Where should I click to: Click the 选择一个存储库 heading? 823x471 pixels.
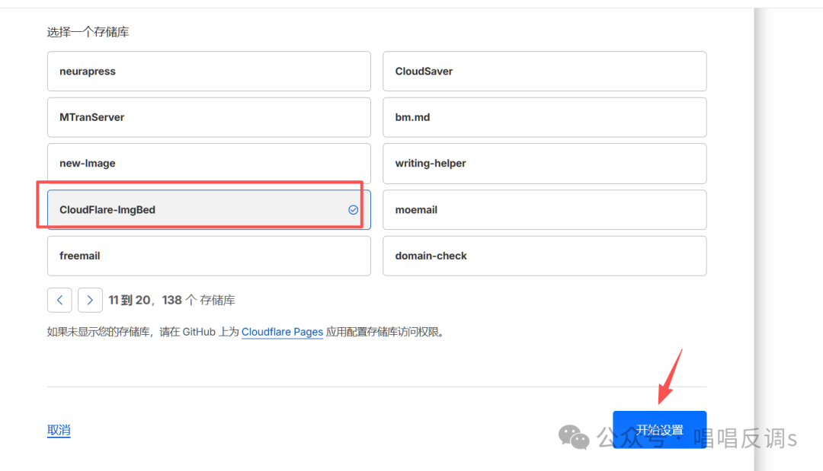point(88,32)
